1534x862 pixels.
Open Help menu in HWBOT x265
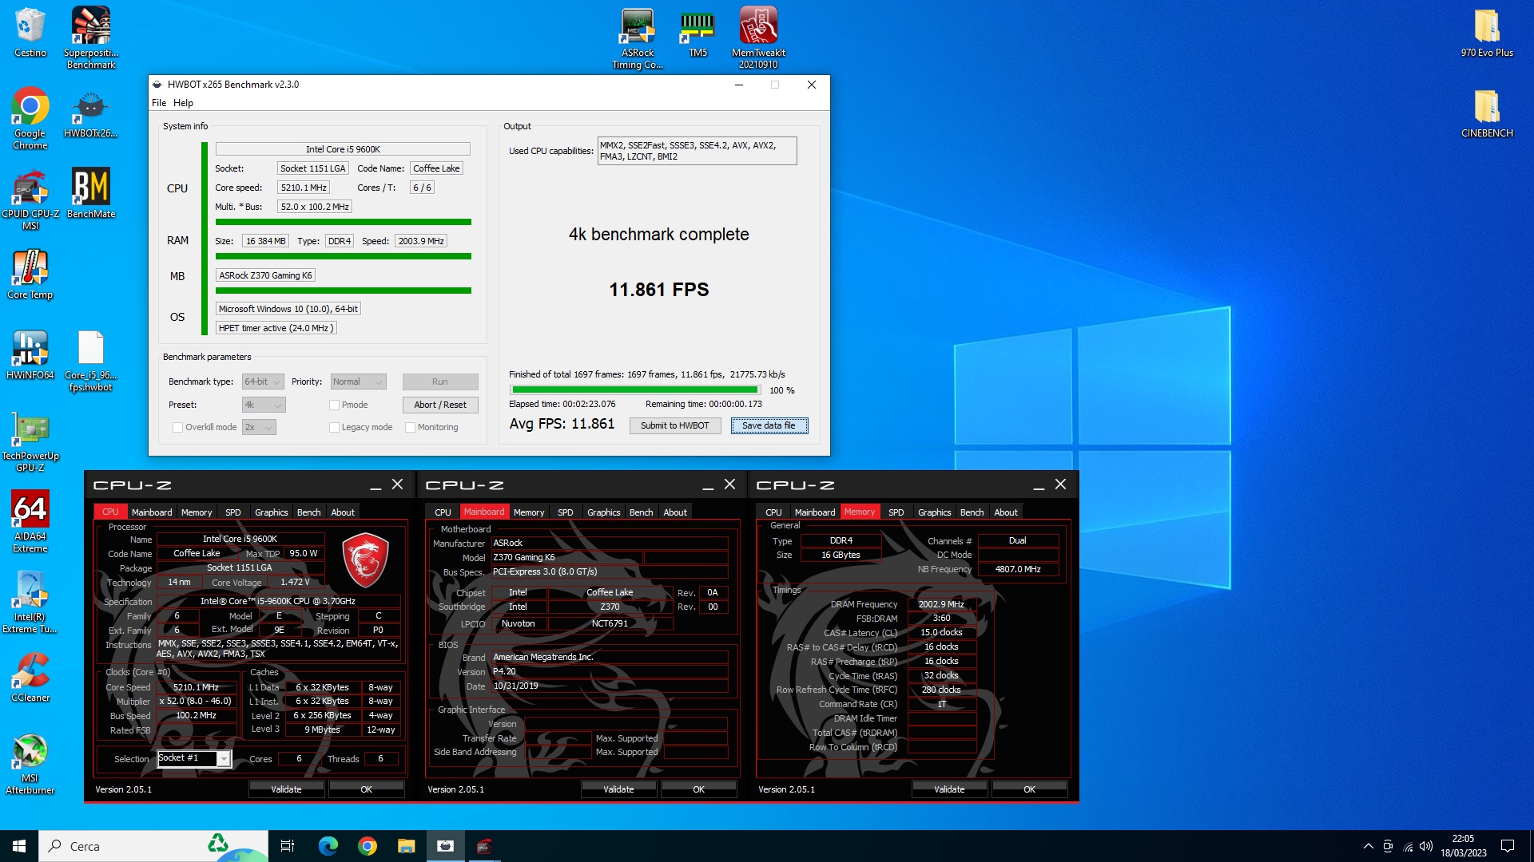point(183,103)
